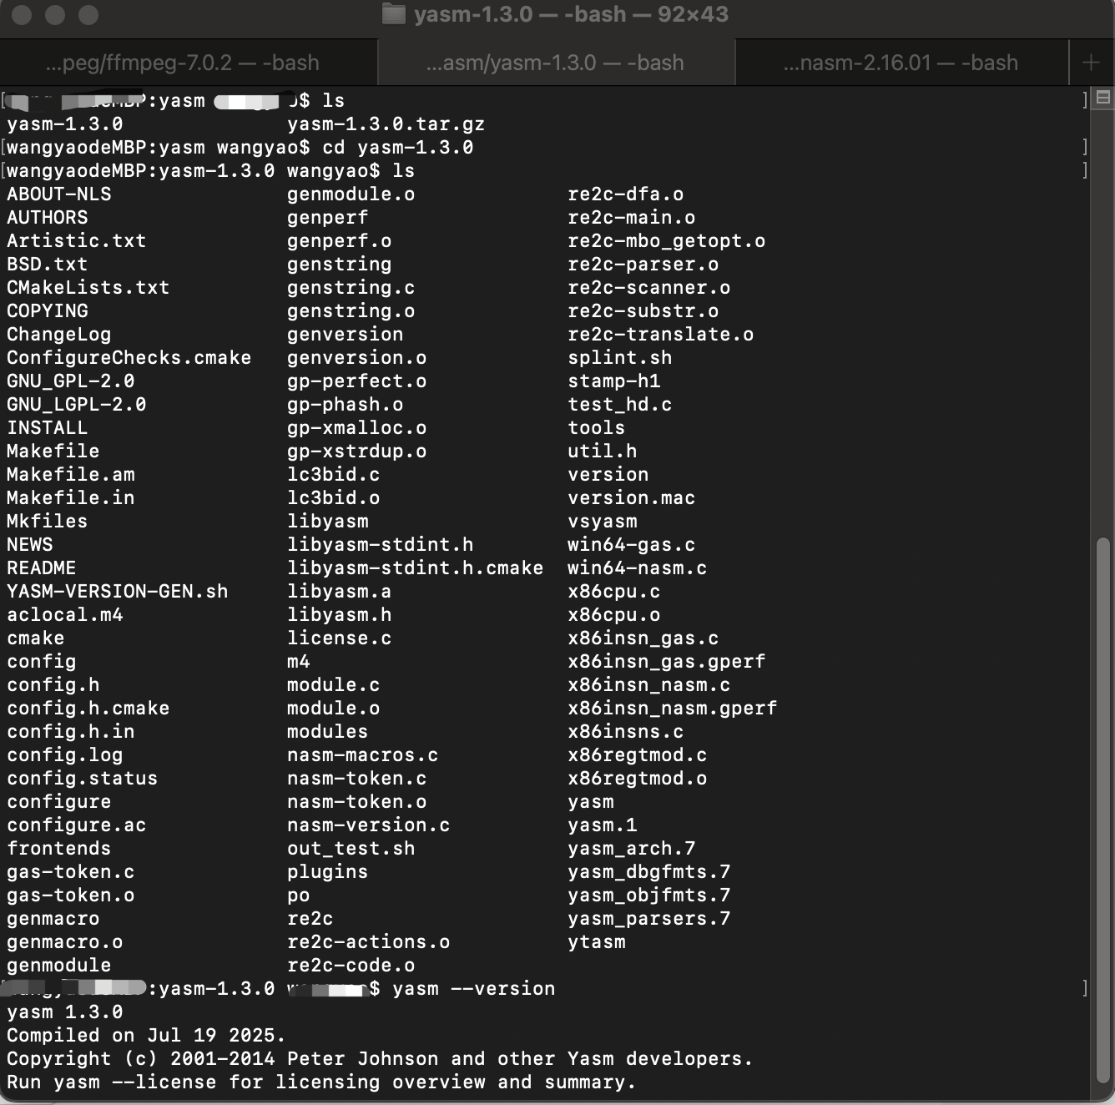Click gp-xmalloc.o file name
The image size is (1115, 1105).
tap(357, 427)
